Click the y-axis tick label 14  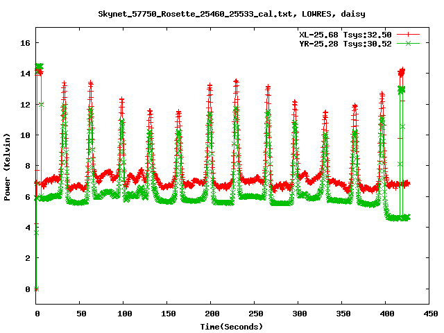tap(25, 74)
